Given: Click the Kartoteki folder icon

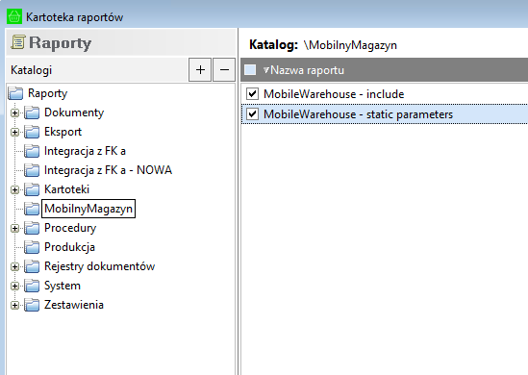Looking at the screenshot, I should point(32,189).
